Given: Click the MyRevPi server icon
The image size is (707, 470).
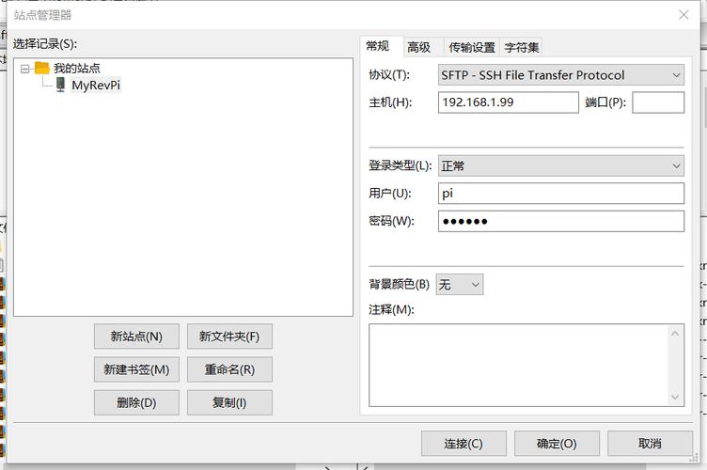Looking at the screenshot, I should coord(60,85).
